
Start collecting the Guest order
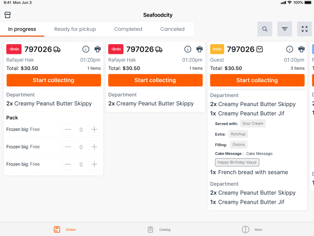[x=257, y=80]
